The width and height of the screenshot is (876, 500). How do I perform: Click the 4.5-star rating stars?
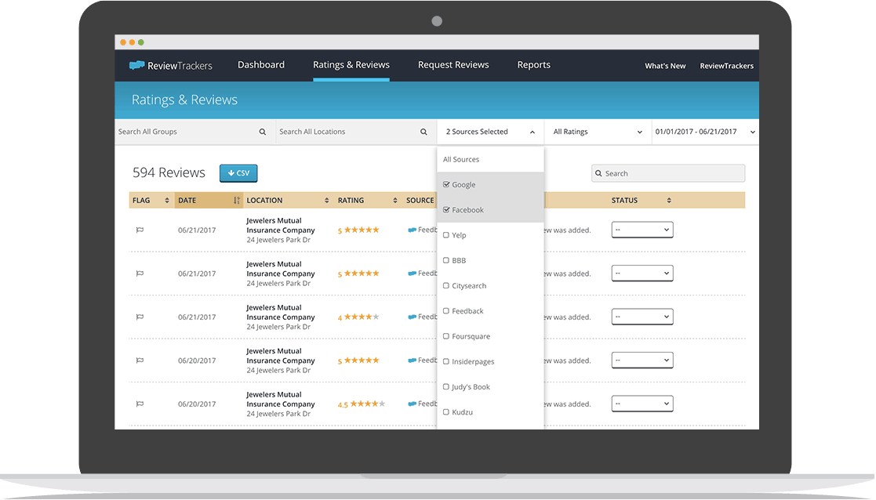point(368,404)
